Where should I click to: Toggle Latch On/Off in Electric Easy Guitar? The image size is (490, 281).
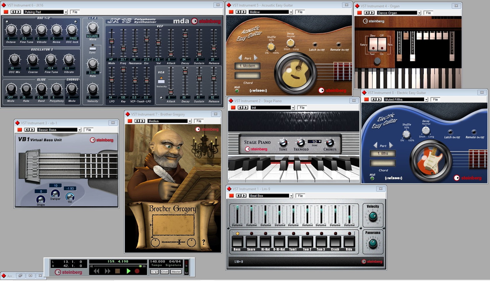pyautogui.click(x=451, y=132)
